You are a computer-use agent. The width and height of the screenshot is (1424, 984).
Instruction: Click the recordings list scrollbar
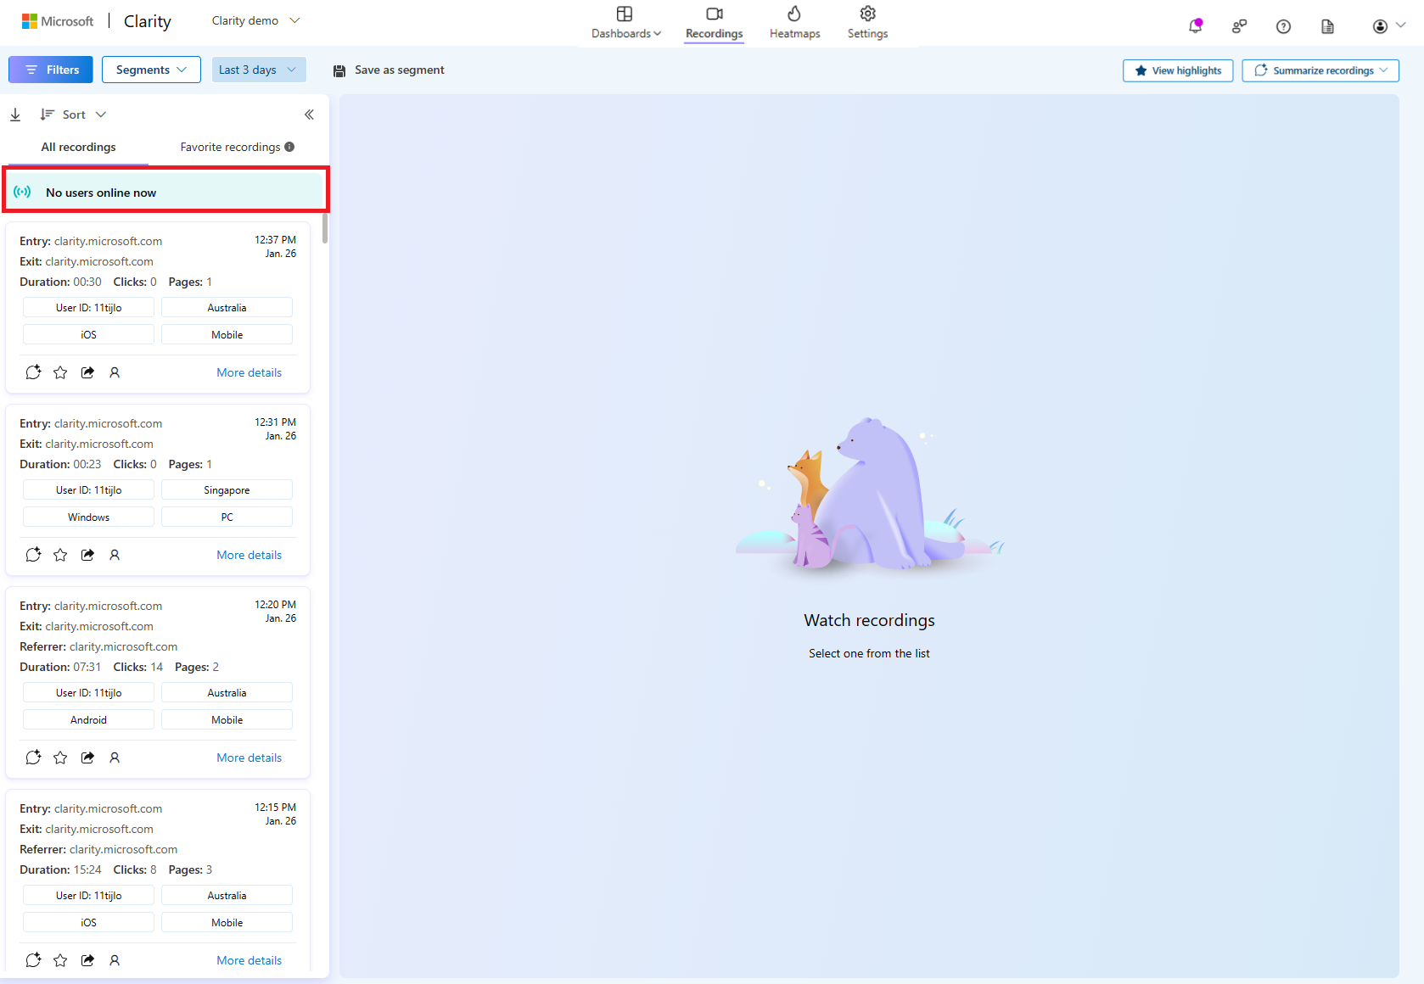[325, 228]
